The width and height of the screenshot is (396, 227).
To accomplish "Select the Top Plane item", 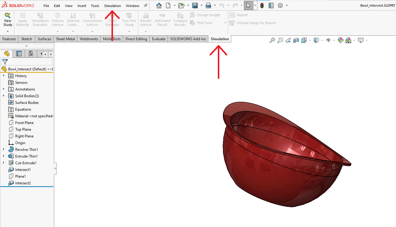I will coord(23,129).
